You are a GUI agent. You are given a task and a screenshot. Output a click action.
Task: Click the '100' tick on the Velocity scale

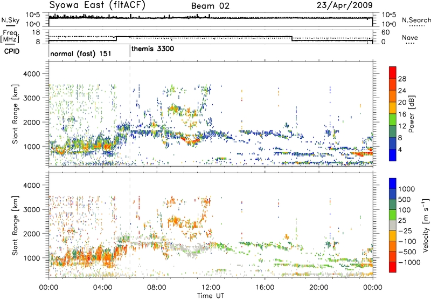(x=405, y=210)
